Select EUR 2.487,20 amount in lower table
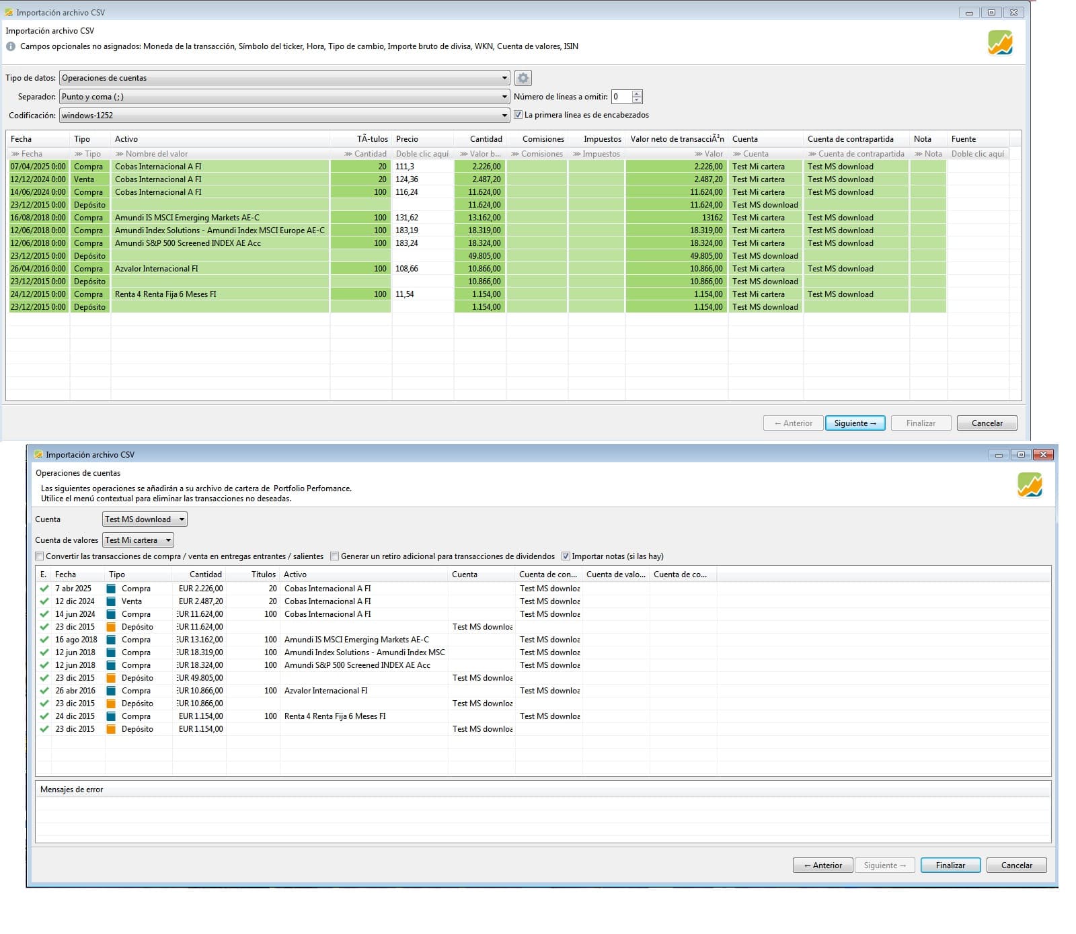 pyautogui.click(x=200, y=601)
